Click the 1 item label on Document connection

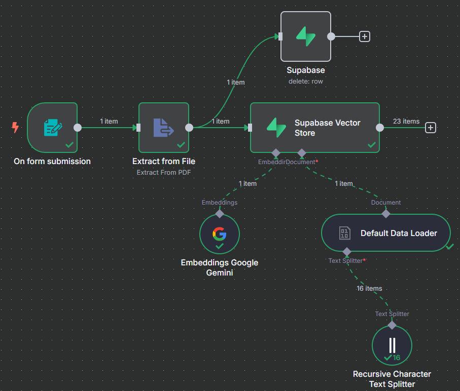[x=344, y=184]
